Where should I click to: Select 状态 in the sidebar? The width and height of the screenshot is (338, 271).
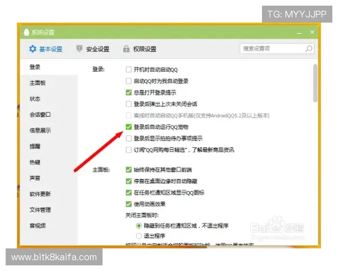[35, 99]
